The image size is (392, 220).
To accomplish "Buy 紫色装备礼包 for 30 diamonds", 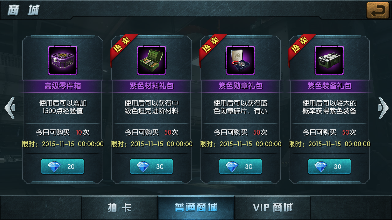I will point(329,167).
